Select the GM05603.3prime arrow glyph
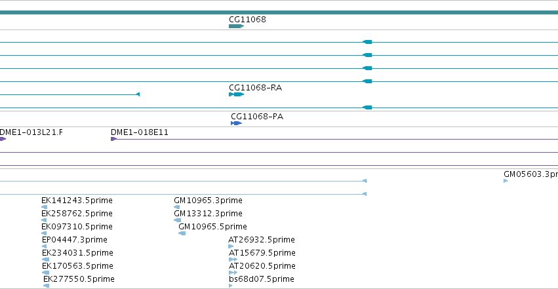The image size is (558, 289). click(506, 182)
